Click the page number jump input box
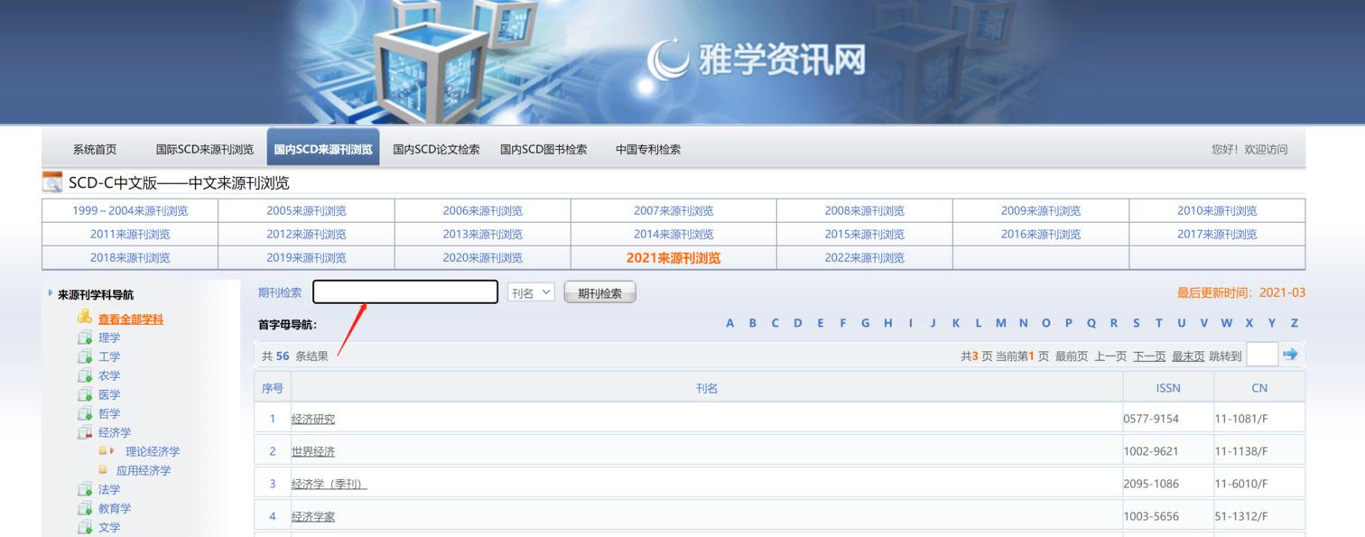 (1261, 355)
